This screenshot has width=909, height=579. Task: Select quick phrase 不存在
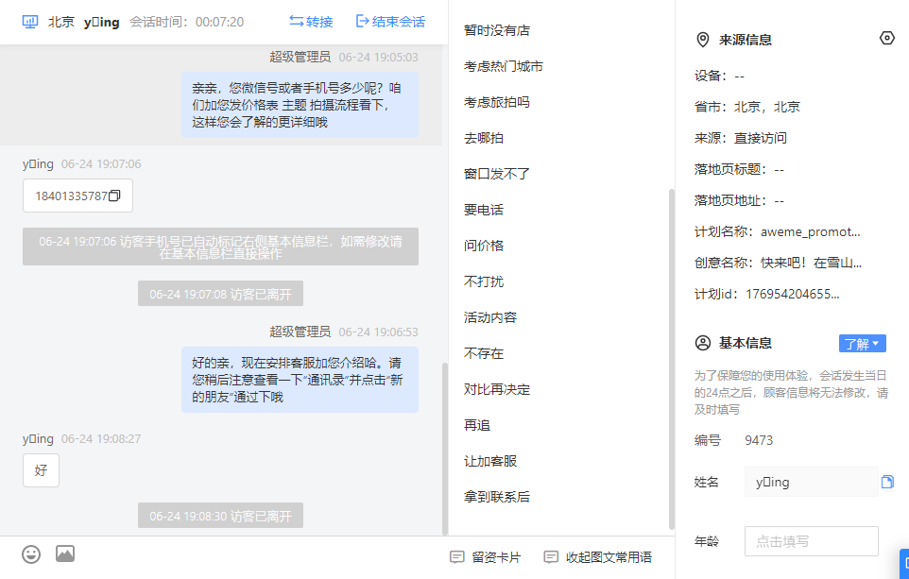pos(484,353)
